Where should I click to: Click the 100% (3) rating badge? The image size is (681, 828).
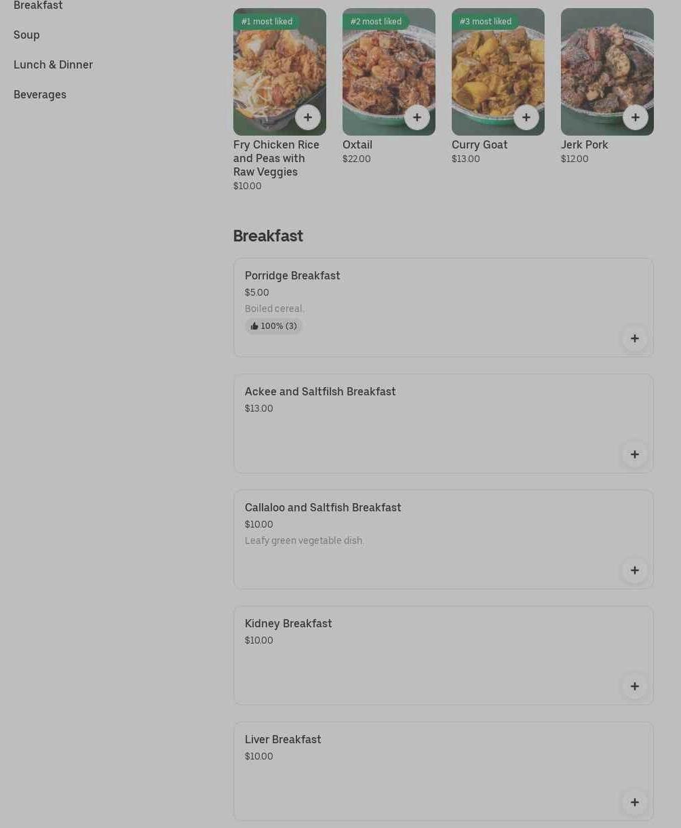click(x=273, y=326)
